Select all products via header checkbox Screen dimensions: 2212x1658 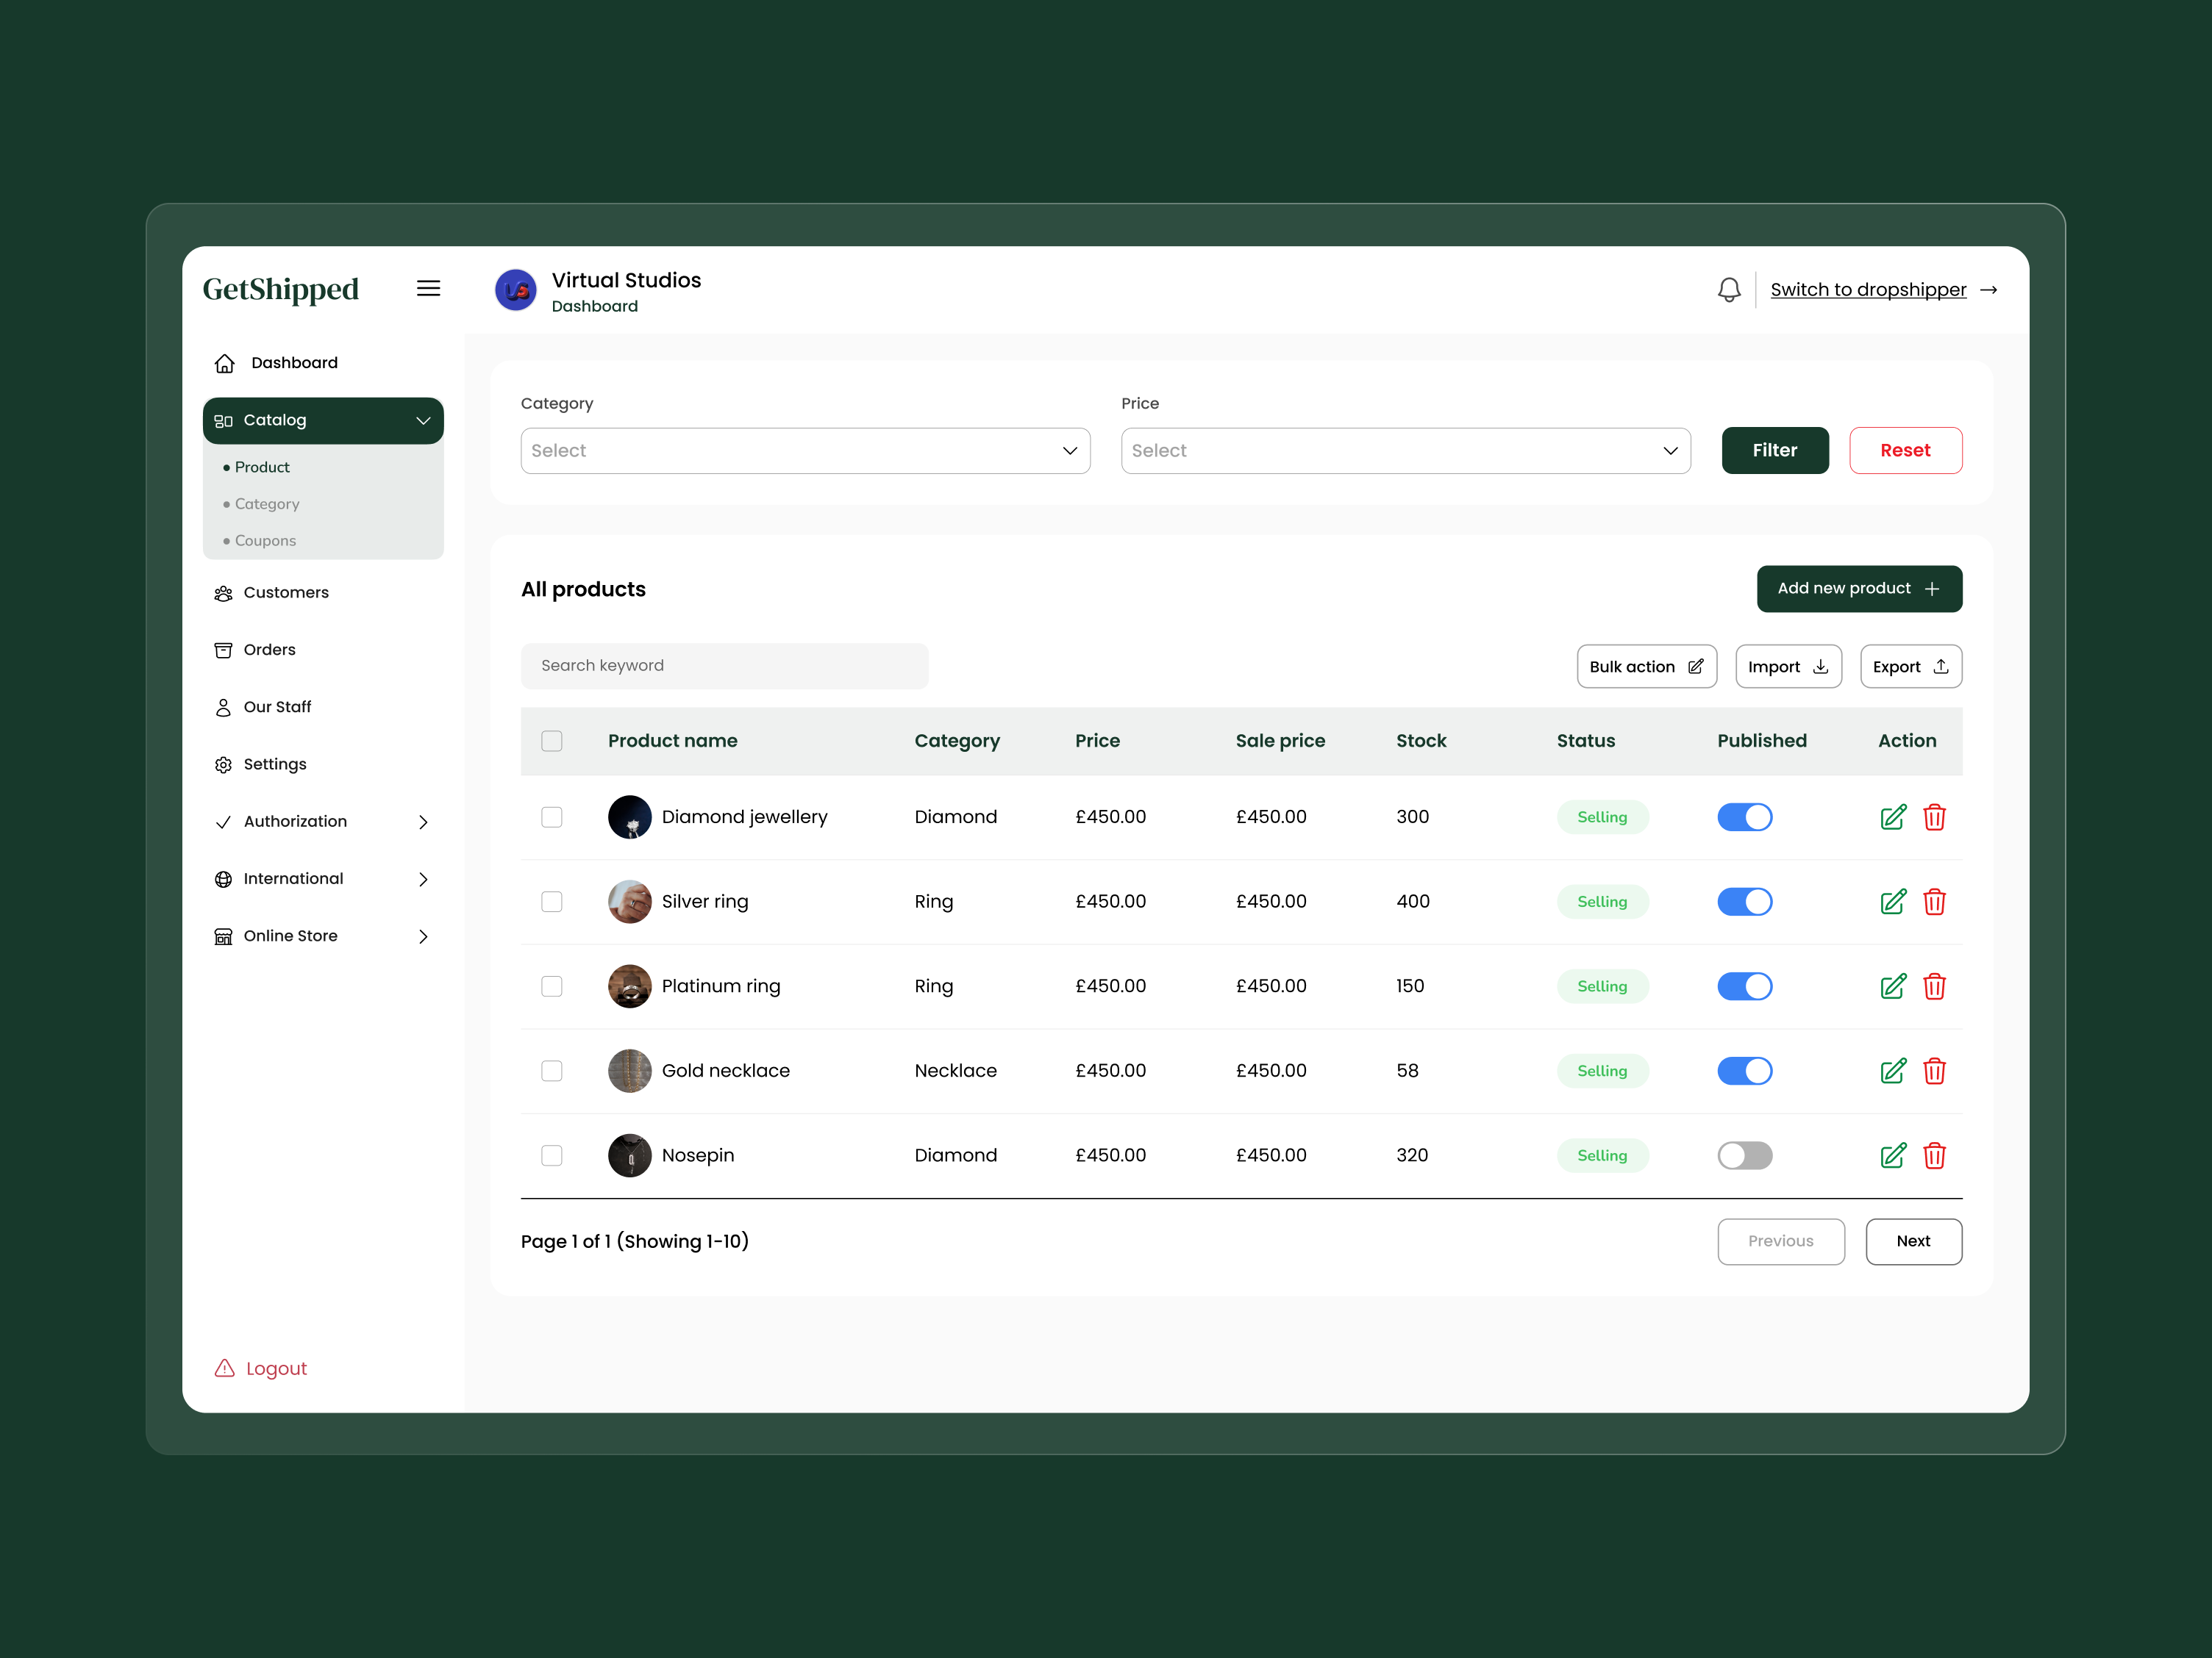tap(552, 741)
